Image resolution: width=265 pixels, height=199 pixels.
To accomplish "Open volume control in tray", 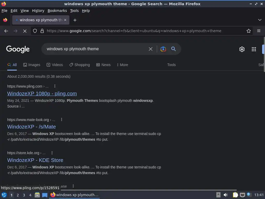I will (x=226, y=195).
